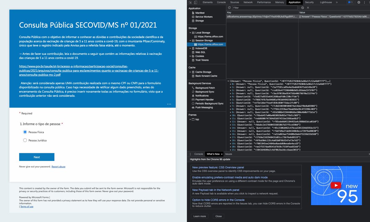370x222 pixels.
Task: Click the issues counter badge showing 1
Action: (351, 2)
